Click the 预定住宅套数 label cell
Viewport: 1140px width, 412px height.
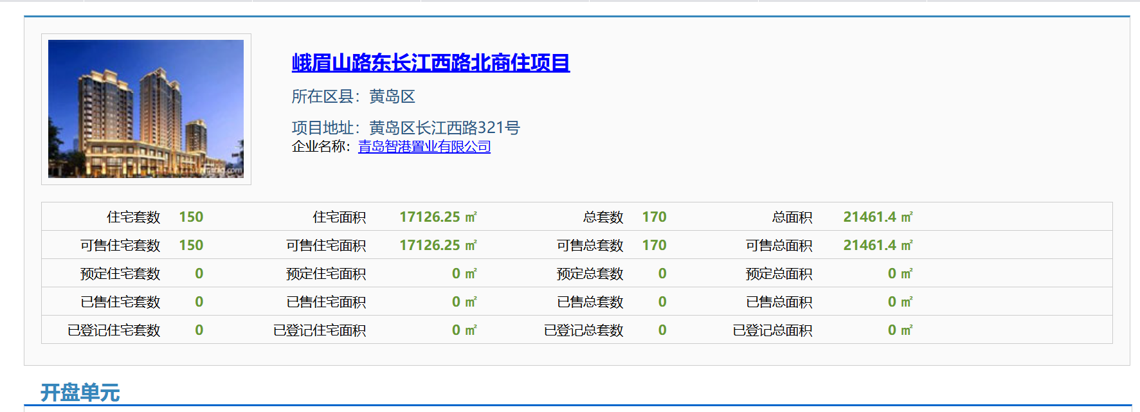[120, 274]
